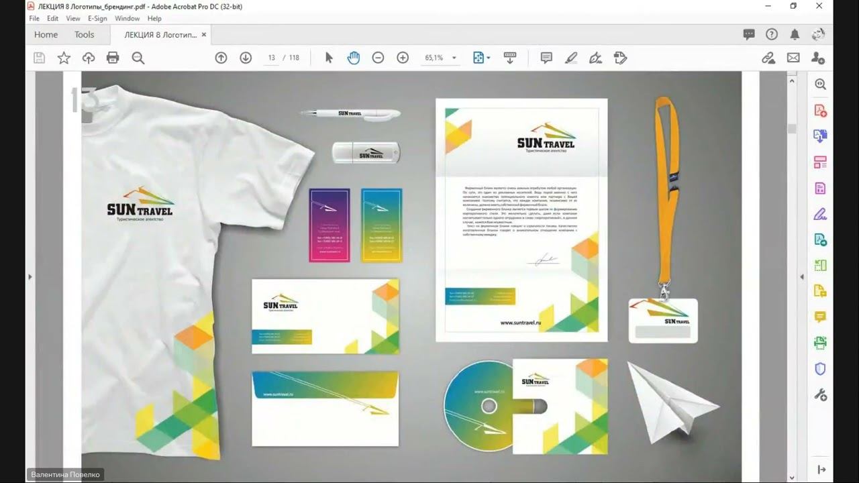
Task: Open the Sign document tool
Action: pyautogui.click(x=595, y=58)
